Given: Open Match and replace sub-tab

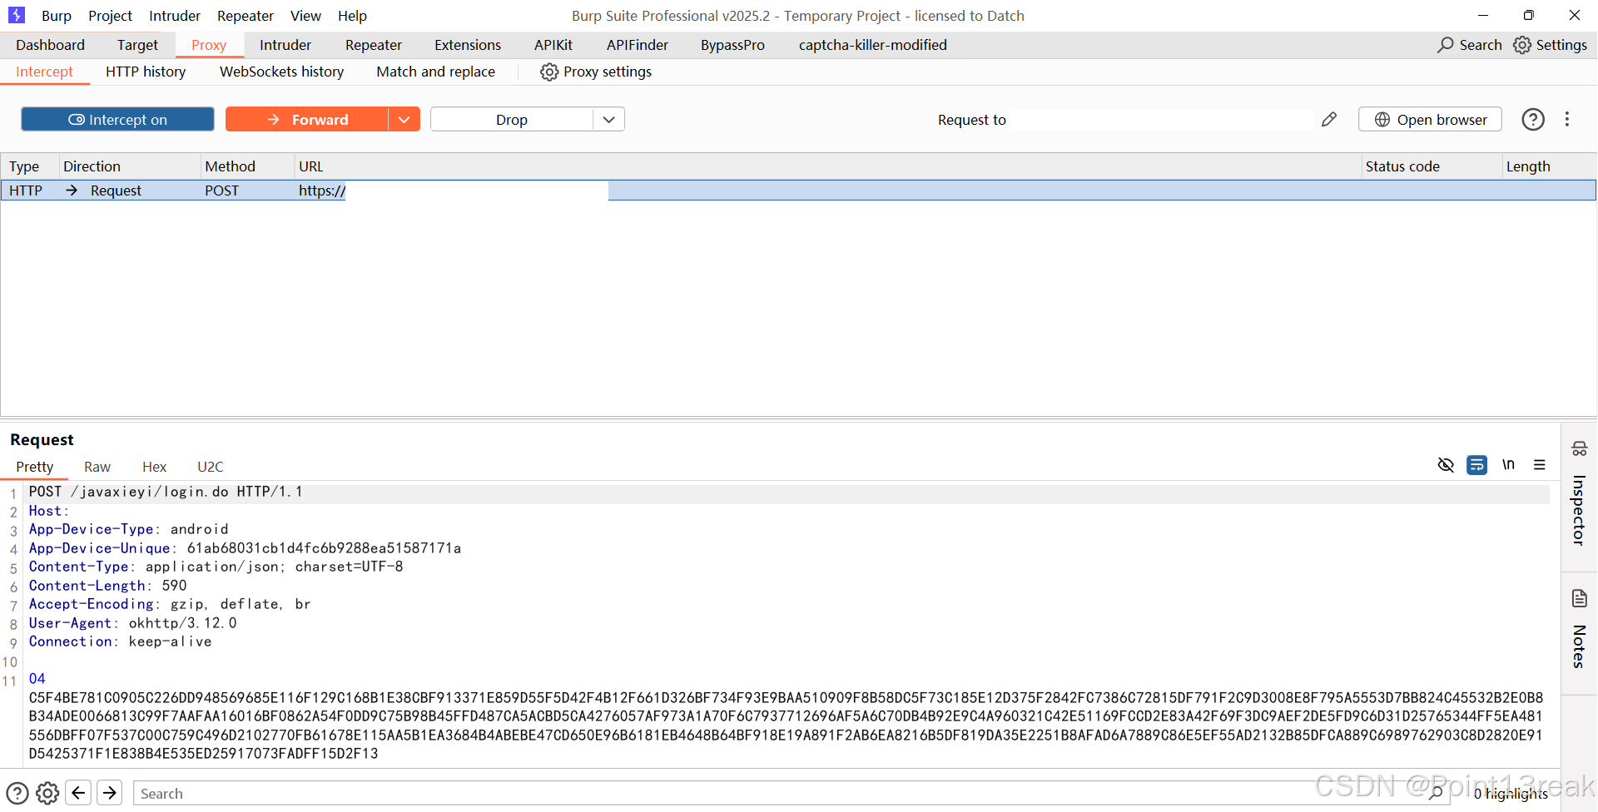Looking at the screenshot, I should coord(435,72).
